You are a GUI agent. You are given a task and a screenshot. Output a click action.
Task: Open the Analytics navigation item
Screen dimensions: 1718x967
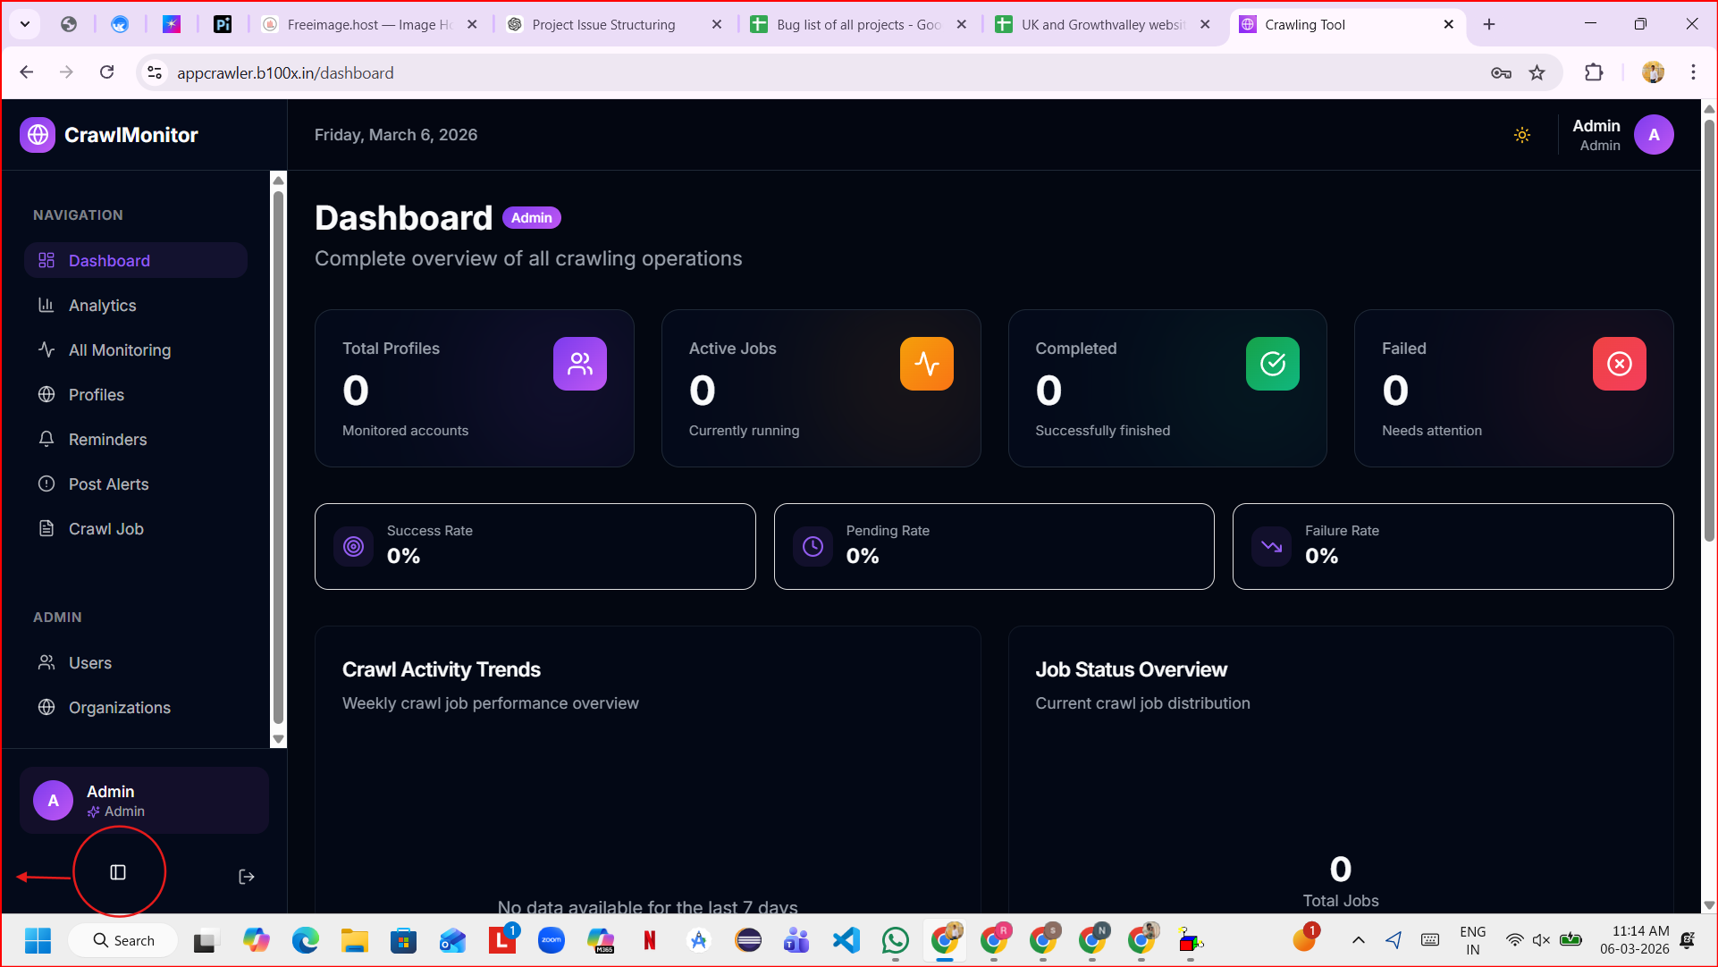point(102,306)
